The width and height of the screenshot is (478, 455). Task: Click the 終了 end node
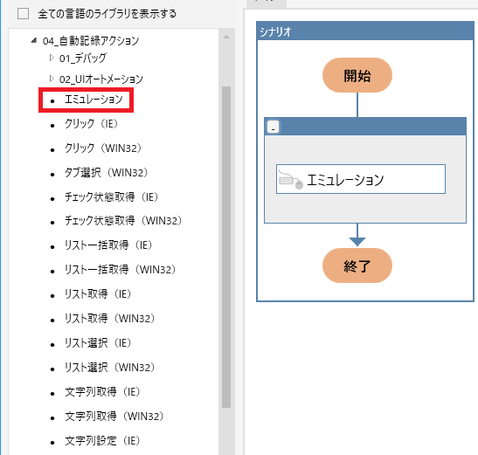357,265
